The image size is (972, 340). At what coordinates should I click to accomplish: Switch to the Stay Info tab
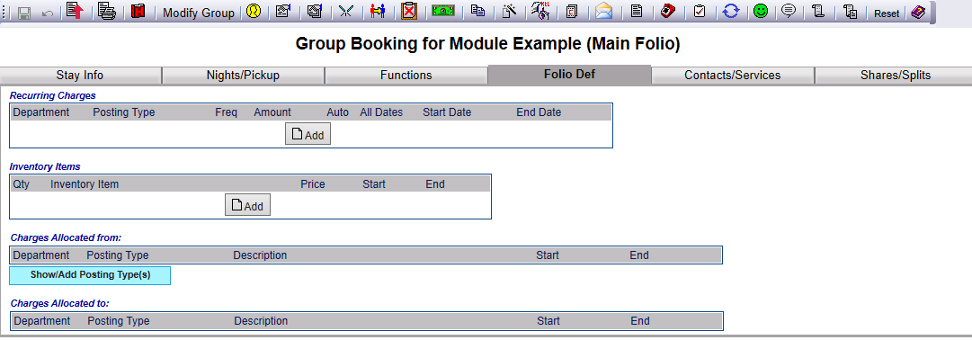[80, 75]
